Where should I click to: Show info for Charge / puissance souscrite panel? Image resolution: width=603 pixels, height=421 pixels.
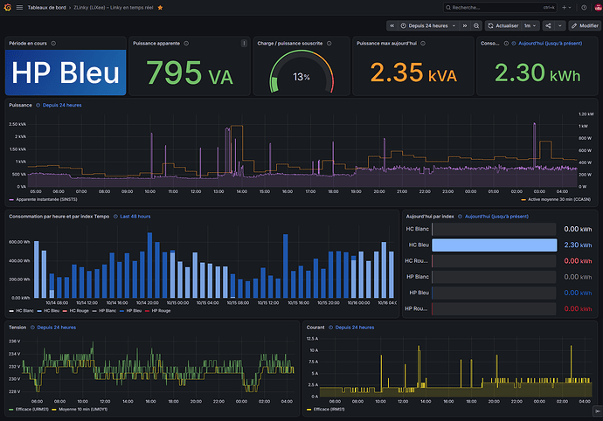329,44
